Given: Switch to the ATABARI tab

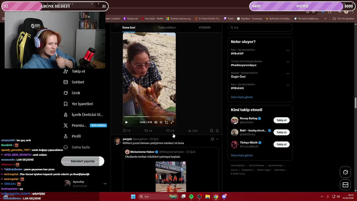Looking at the screenshot, I should (x=204, y=27).
